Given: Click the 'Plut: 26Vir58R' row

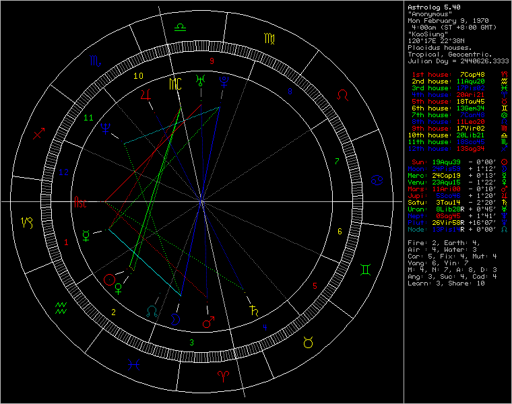Looking at the screenshot, I should point(457,223).
